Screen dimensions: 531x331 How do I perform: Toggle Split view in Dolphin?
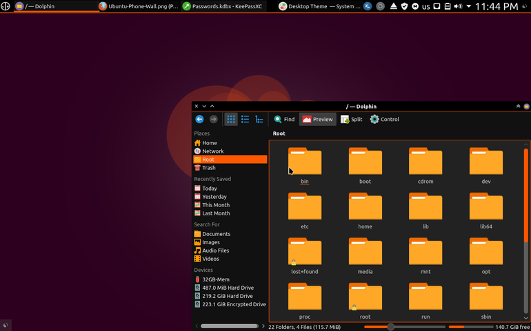click(x=352, y=119)
